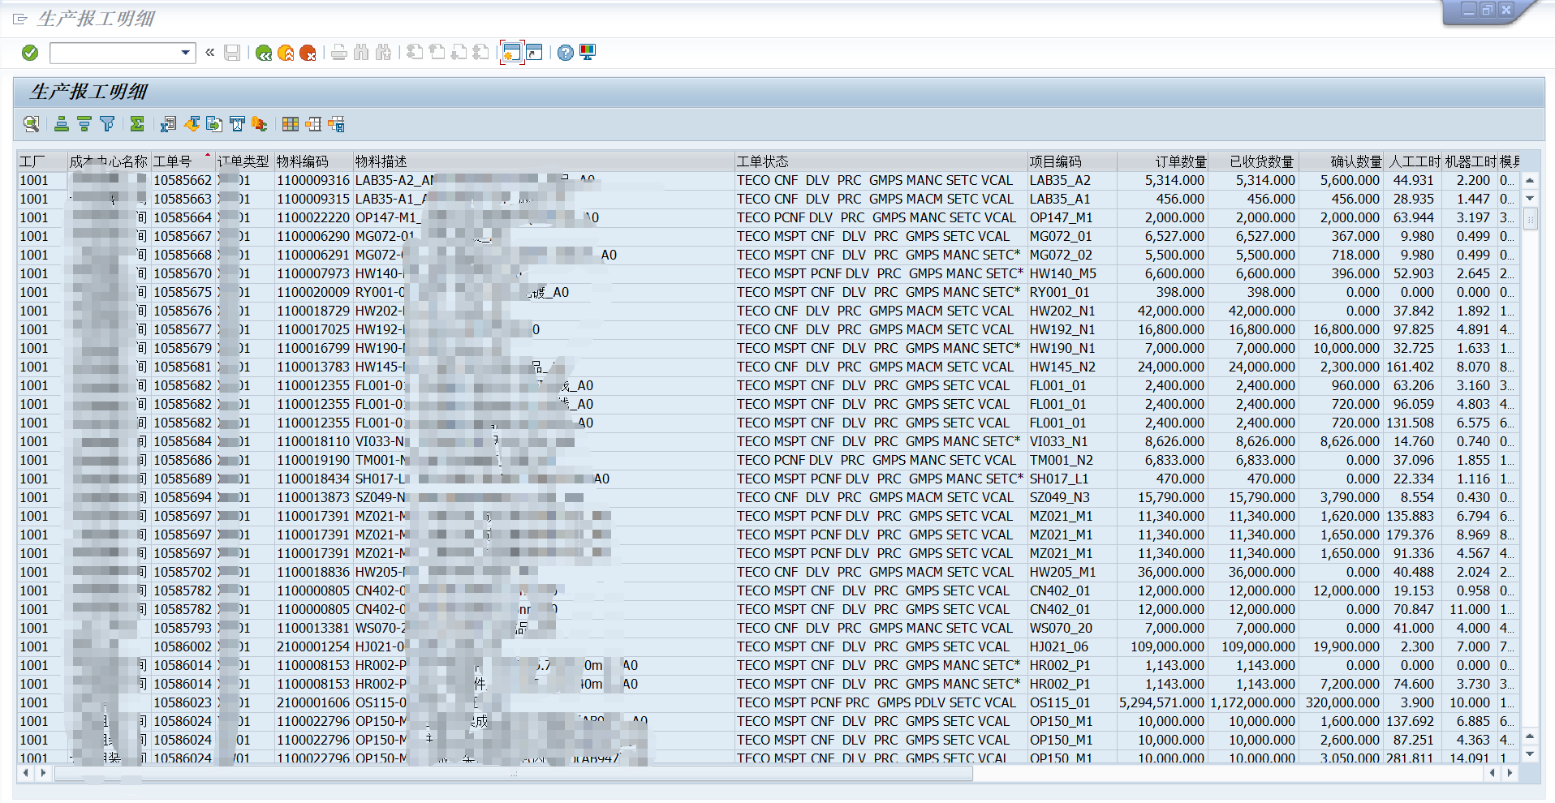The width and height of the screenshot is (1555, 803).
Task: Select work order cell 10585662
Action: (183, 180)
